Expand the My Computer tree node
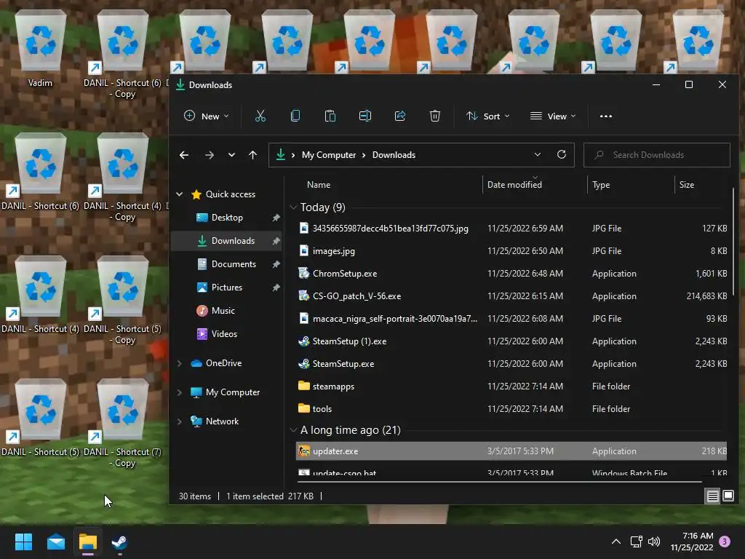The width and height of the screenshot is (745, 559). 179,392
